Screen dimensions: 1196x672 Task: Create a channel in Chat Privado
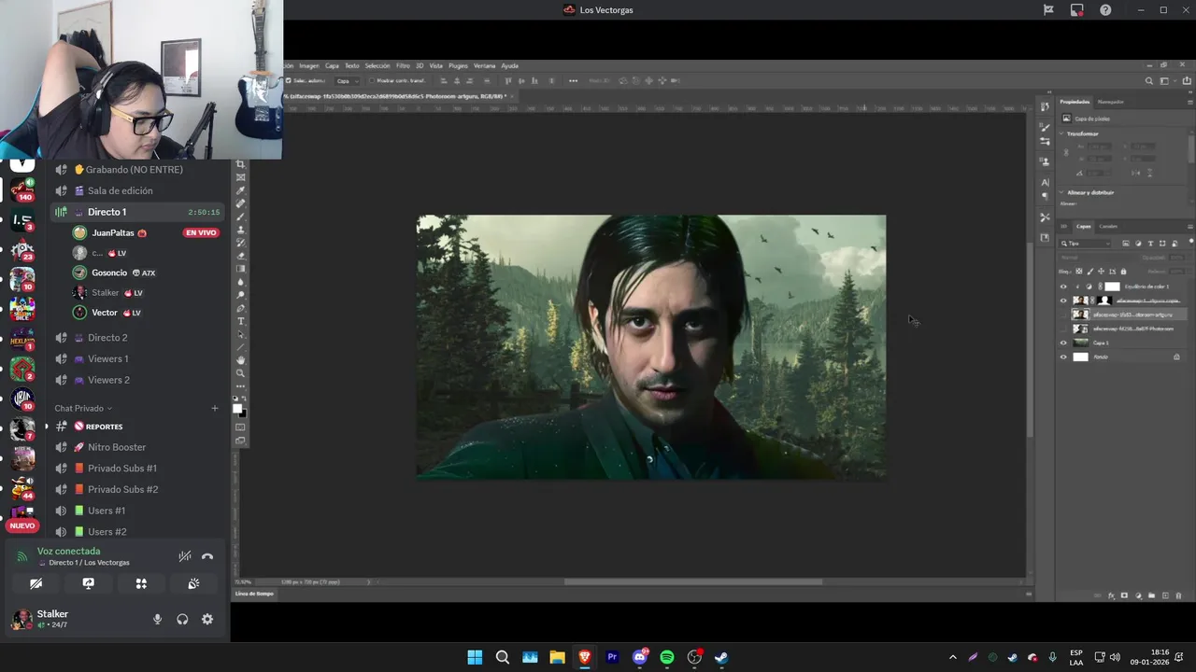pyautogui.click(x=214, y=408)
